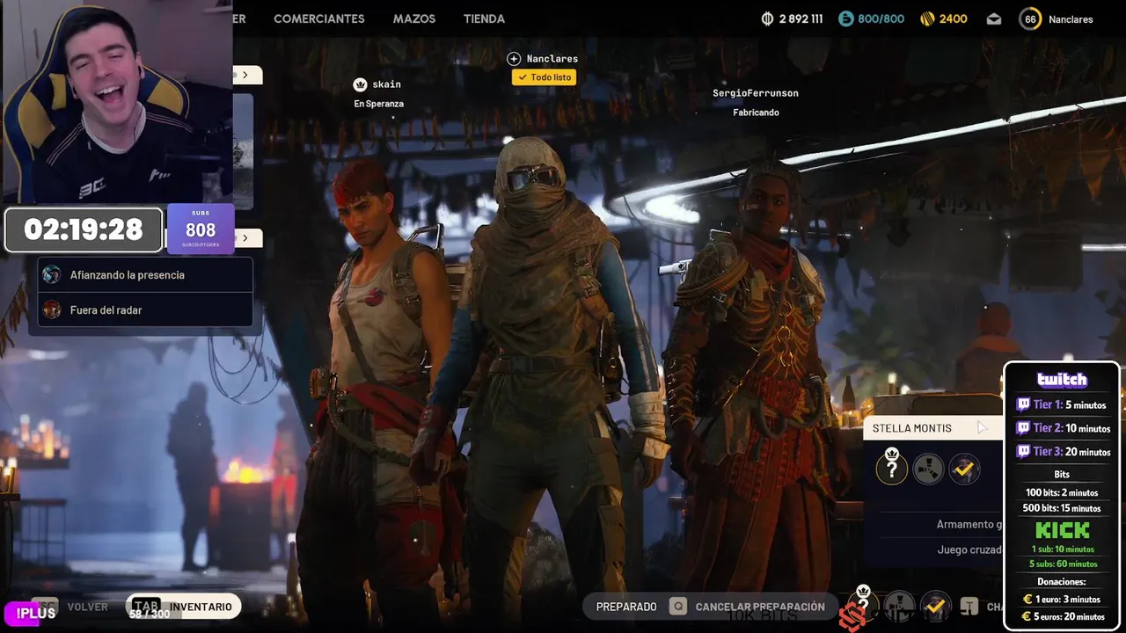Click the Twitch logo in donation panel
This screenshot has width=1126, height=633.
(x=1062, y=380)
